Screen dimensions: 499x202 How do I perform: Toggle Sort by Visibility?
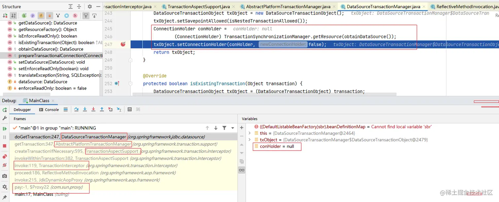5,15
